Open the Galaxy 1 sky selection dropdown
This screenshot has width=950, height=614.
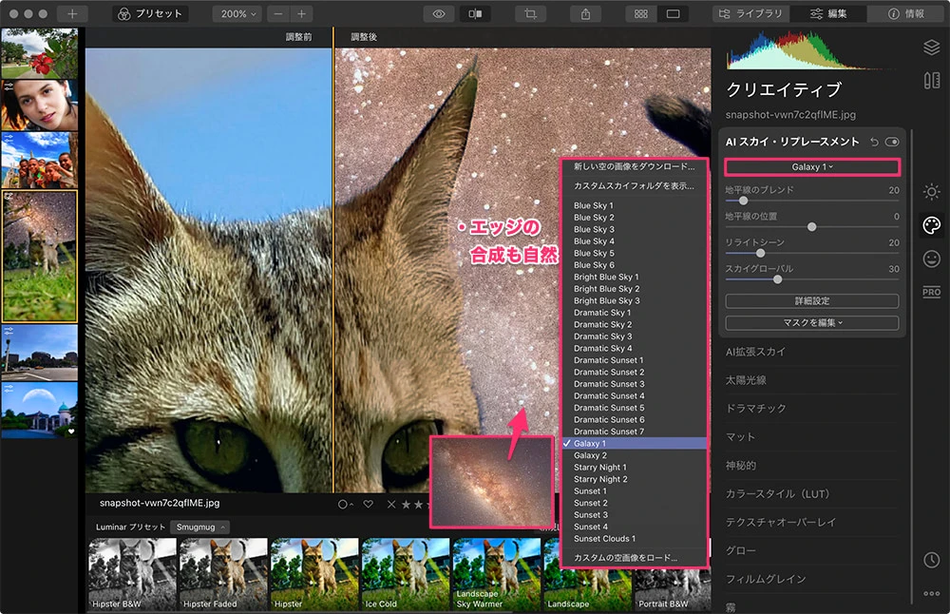pos(812,166)
